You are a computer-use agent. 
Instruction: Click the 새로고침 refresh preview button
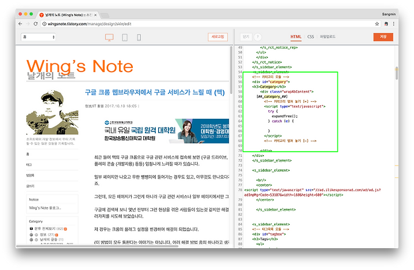(x=217, y=37)
